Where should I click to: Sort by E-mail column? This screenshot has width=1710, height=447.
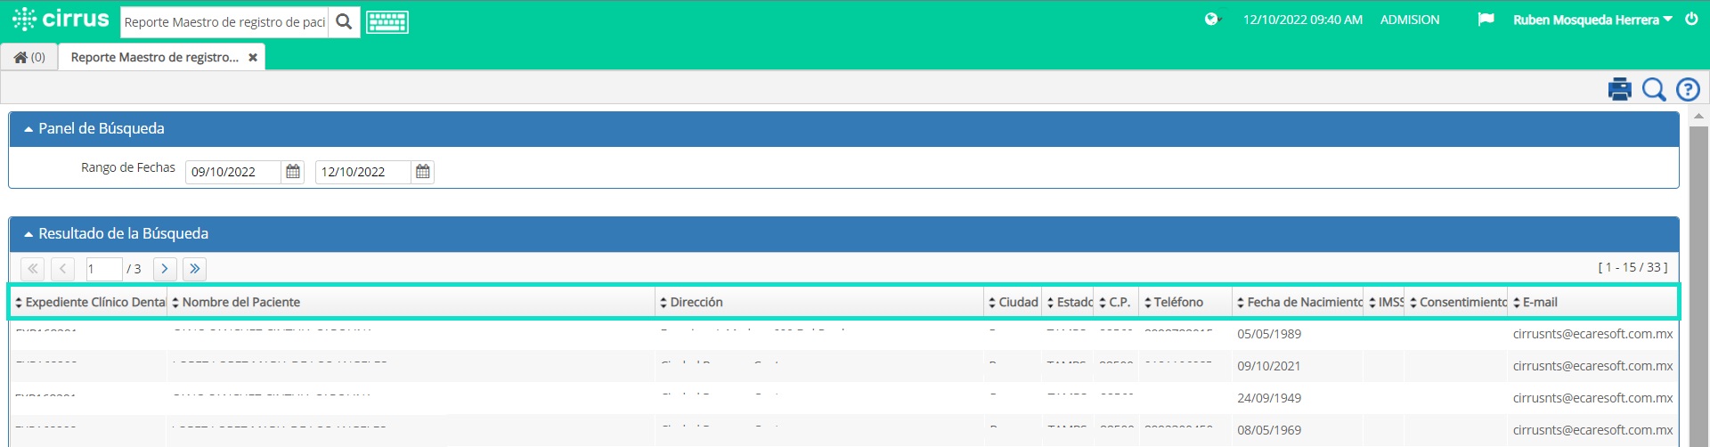click(1592, 303)
